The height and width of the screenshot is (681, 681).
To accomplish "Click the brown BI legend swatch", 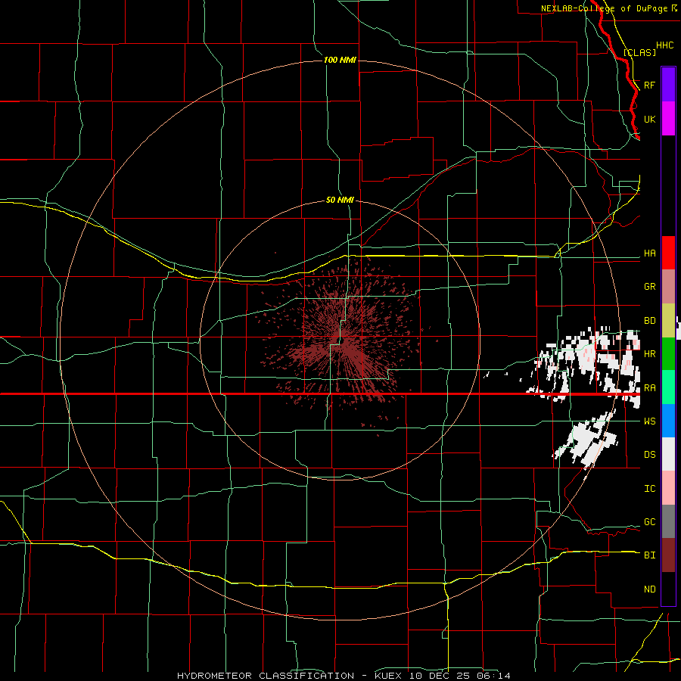I will [x=668, y=555].
